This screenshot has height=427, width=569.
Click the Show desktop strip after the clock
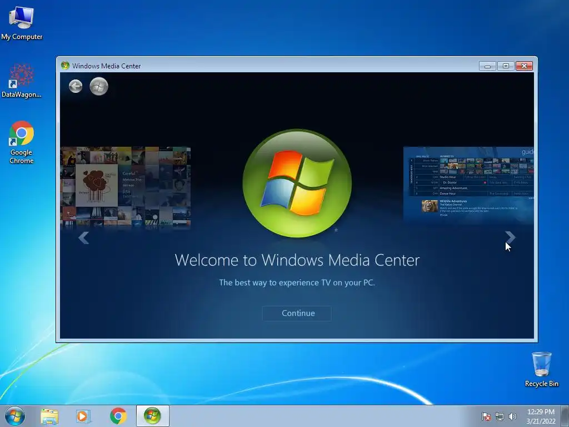565,416
